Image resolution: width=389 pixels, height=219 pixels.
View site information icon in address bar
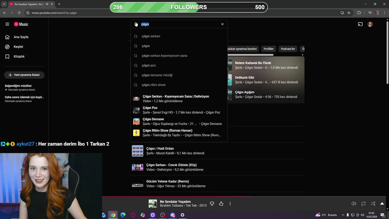(28, 13)
